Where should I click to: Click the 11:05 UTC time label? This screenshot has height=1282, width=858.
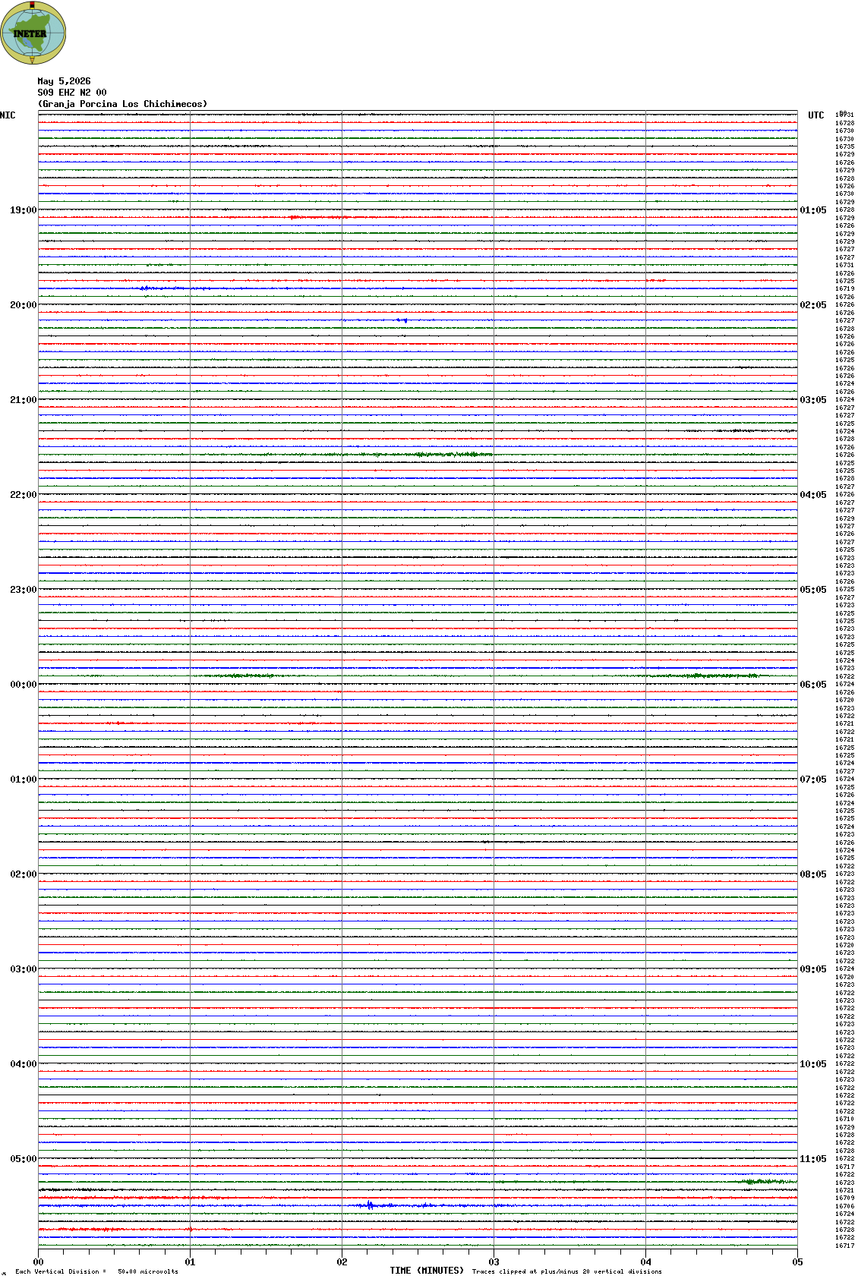click(x=813, y=1159)
